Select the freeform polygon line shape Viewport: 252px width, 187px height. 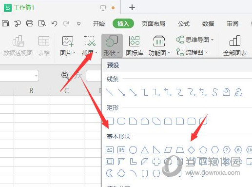pyautogui.click(x=227, y=92)
